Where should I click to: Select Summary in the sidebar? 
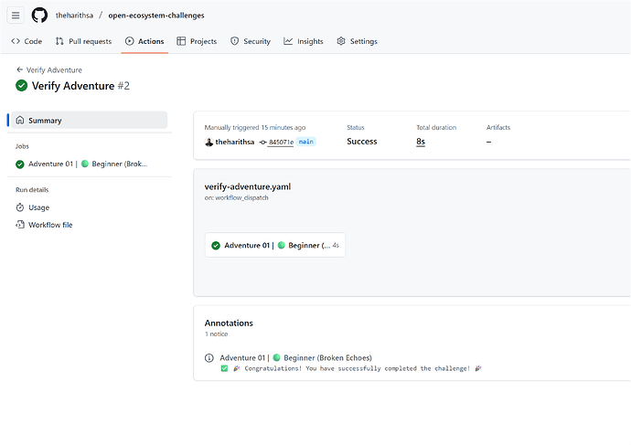pyautogui.click(x=90, y=121)
